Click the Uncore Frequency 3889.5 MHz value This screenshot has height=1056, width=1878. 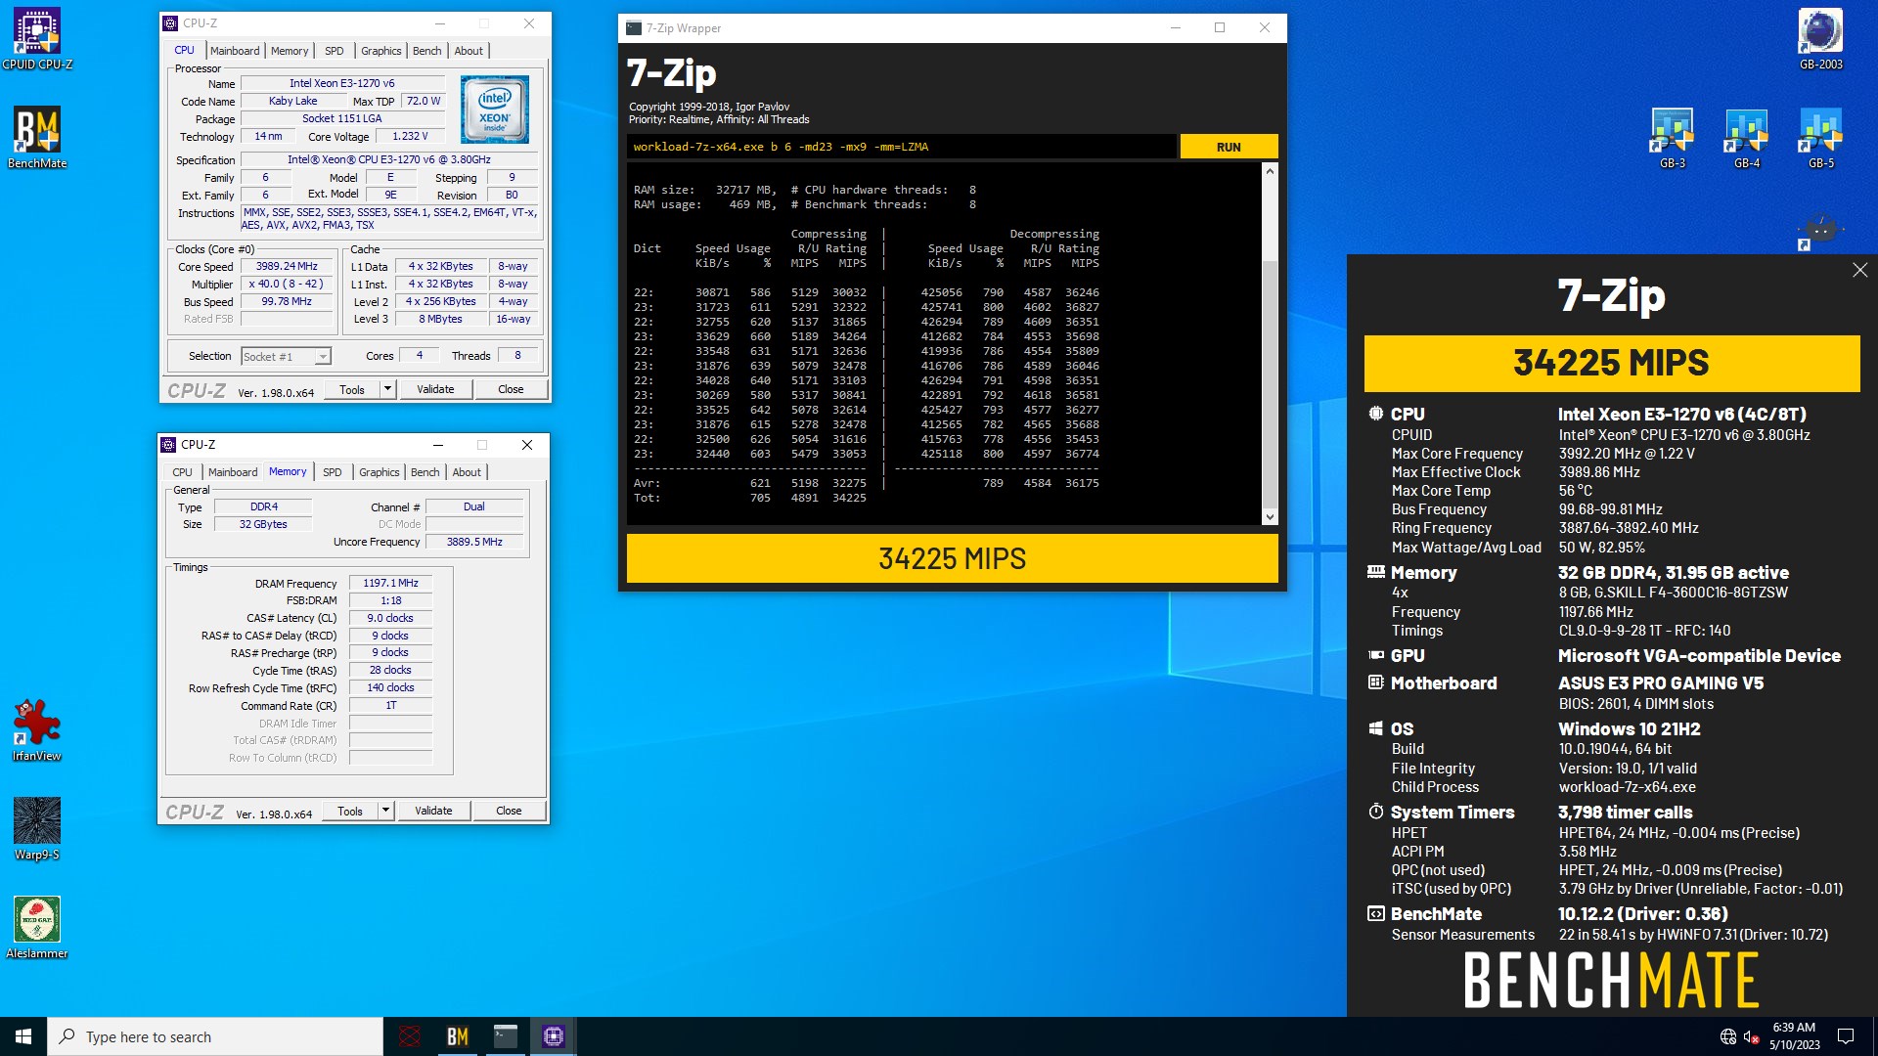[x=474, y=542]
